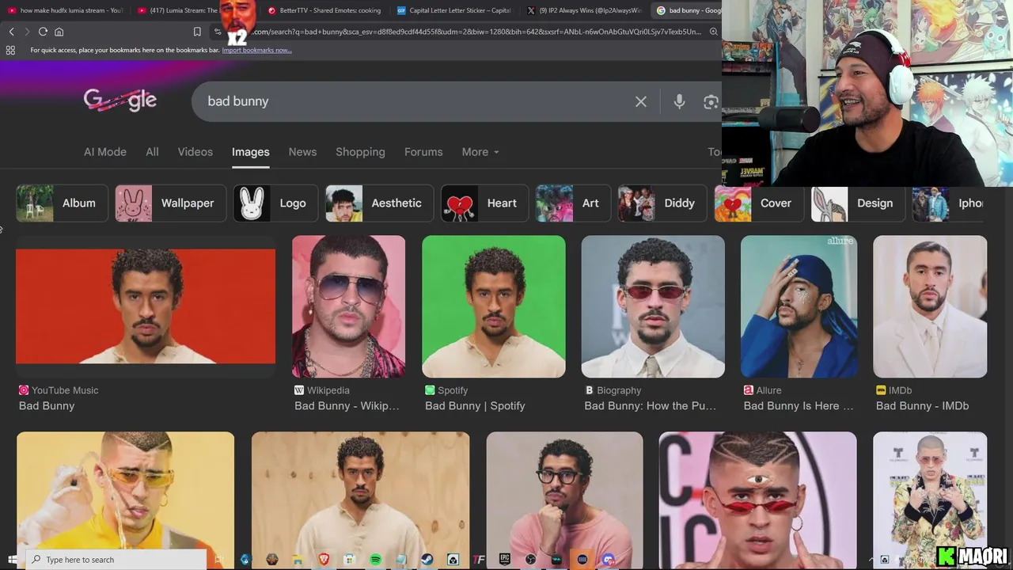
Task: Open the IMDb white suit image
Action: pyautogui.click(x=930, y=306)
